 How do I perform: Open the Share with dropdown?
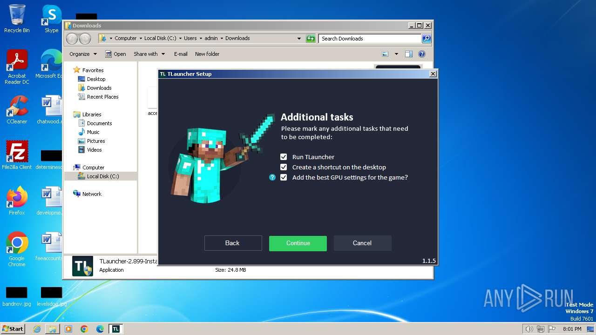click(x=149, y=54)
